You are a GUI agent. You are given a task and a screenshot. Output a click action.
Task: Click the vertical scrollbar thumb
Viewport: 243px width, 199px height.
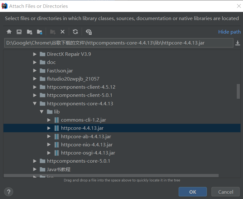238,91
